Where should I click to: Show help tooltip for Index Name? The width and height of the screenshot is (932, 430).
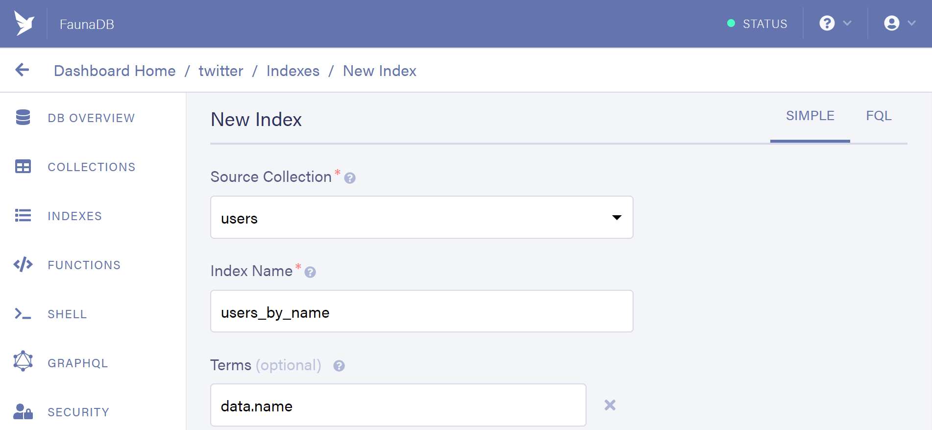point(310,272)
